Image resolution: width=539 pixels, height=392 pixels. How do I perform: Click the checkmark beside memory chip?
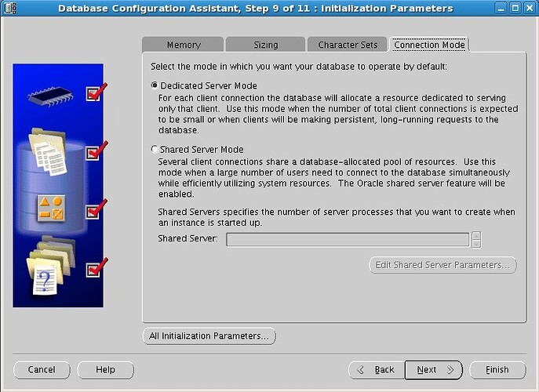[x=97, y=92]
